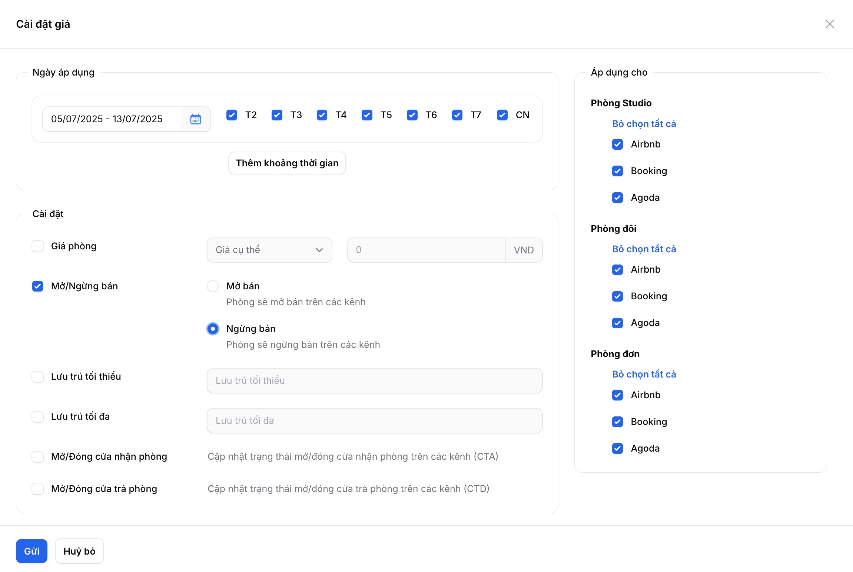
Task: Uncheck the T7 weekday checkbox
Action: tap(457, 115)
